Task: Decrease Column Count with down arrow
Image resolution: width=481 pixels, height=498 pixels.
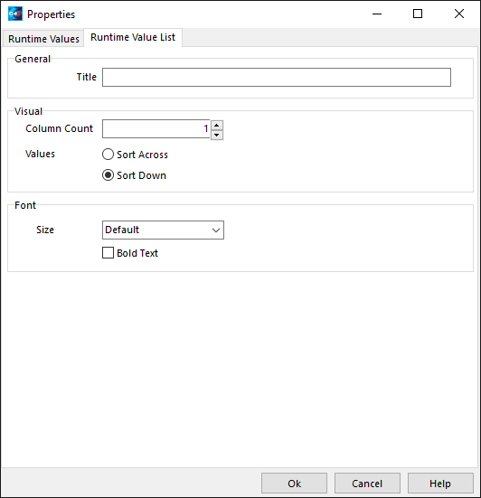Action: click(217, 135)
